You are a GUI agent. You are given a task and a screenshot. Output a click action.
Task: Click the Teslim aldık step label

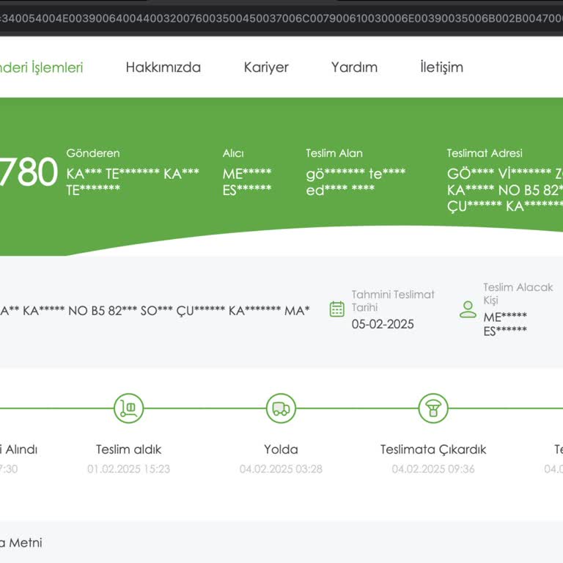coord(128,449)
